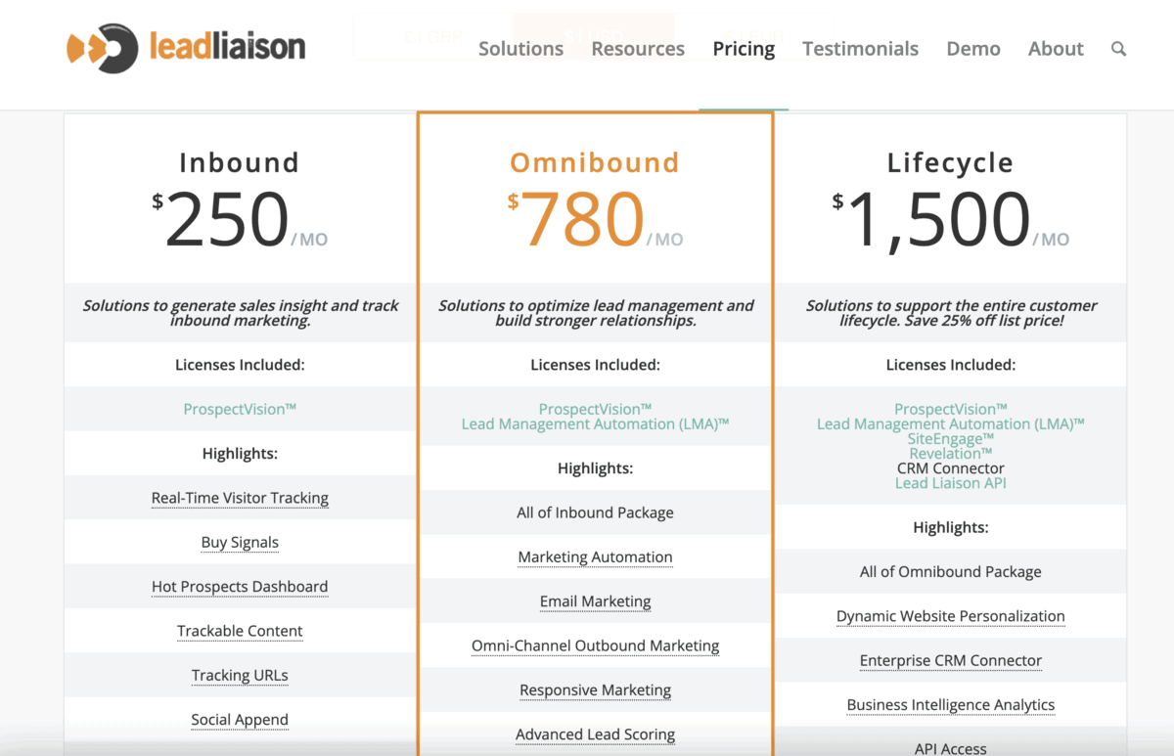Click the search magnifier icon
The image size is (1174, 756).
pos(1118,48)
